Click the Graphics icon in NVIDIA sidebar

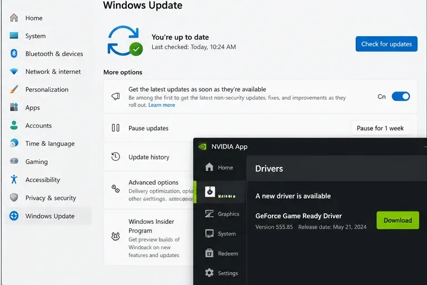click(x=209, y=214)
